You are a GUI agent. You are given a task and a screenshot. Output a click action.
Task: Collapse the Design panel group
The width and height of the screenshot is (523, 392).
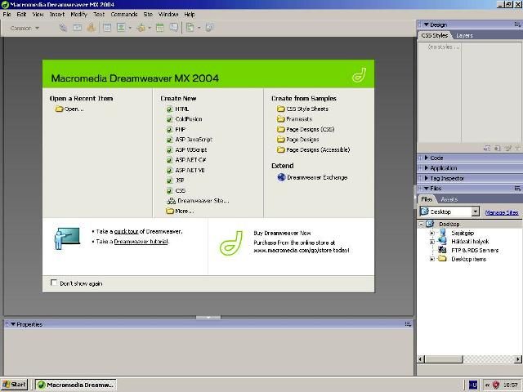point(426,24)
